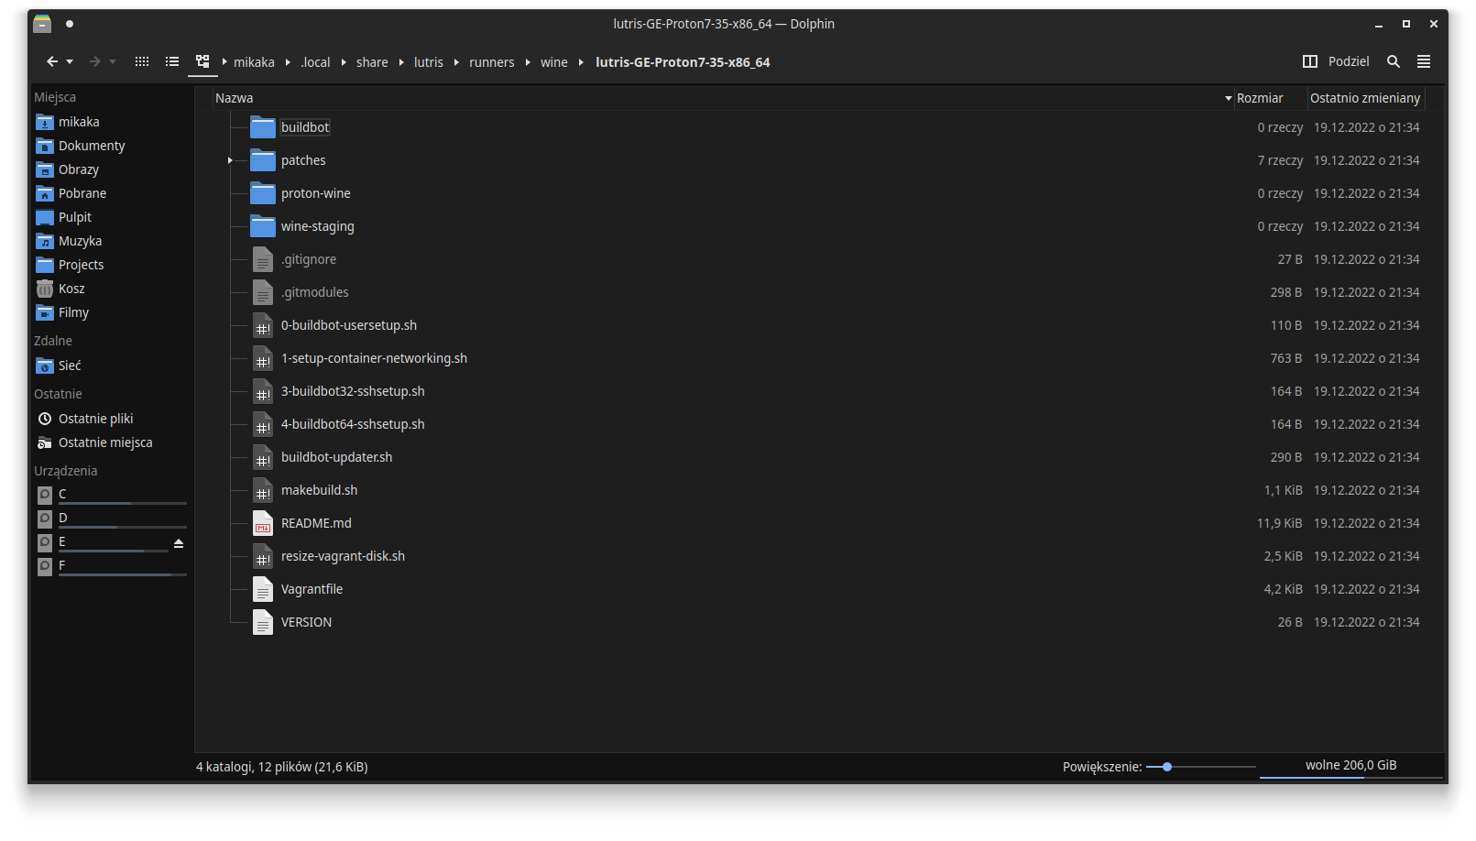Switch to icons view mode
The width and height of the screenshot is (1476, 841).
click(x=142, y=61)
